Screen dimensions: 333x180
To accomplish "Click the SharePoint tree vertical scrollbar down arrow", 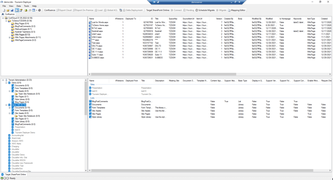I will point(86,170).
